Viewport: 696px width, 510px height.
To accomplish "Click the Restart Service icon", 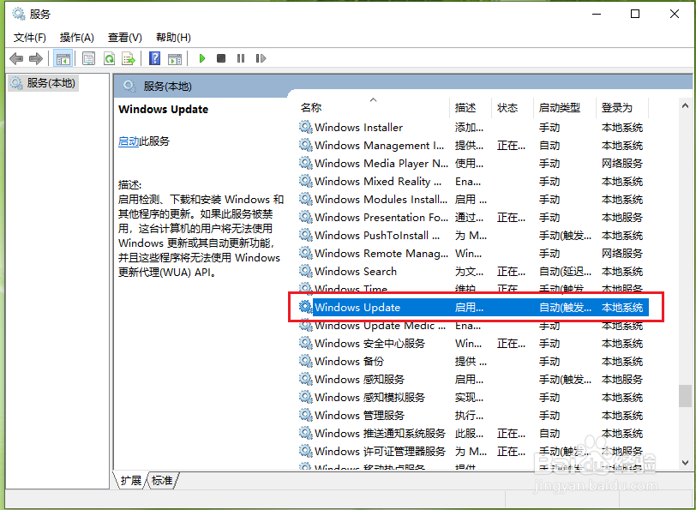I will pyautogui.click(x=261, y=58).
